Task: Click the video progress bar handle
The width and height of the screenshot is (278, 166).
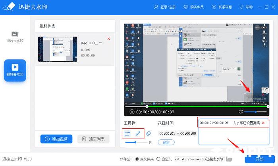Action: [x=147, y=106]
